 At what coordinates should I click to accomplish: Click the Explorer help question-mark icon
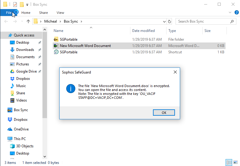[x=236, y=12]
